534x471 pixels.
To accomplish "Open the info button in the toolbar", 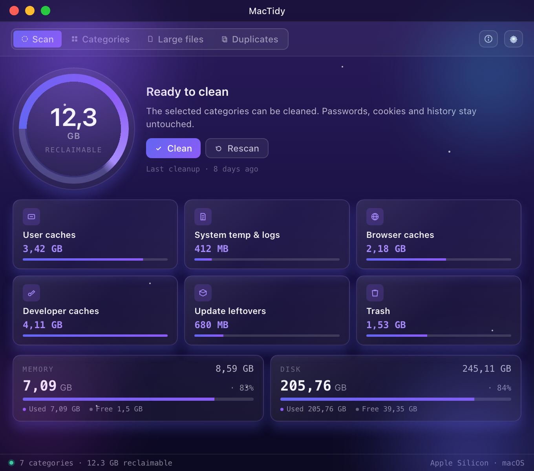I will pyautogui.click(x=488, y=39).
